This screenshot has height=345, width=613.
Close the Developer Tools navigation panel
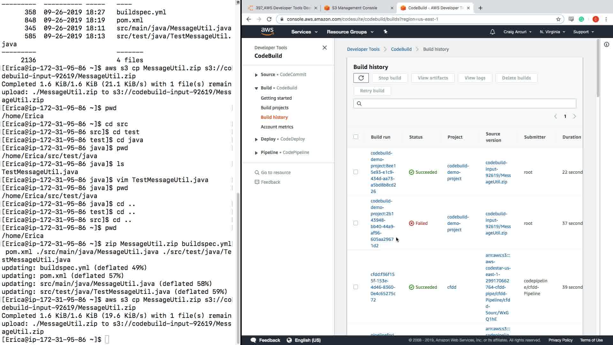pos(324,48)
